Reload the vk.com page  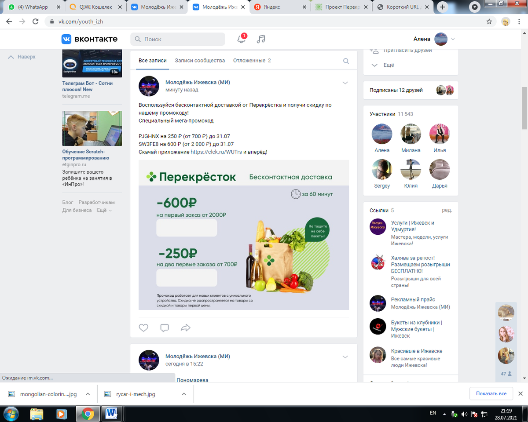[36, 21]
